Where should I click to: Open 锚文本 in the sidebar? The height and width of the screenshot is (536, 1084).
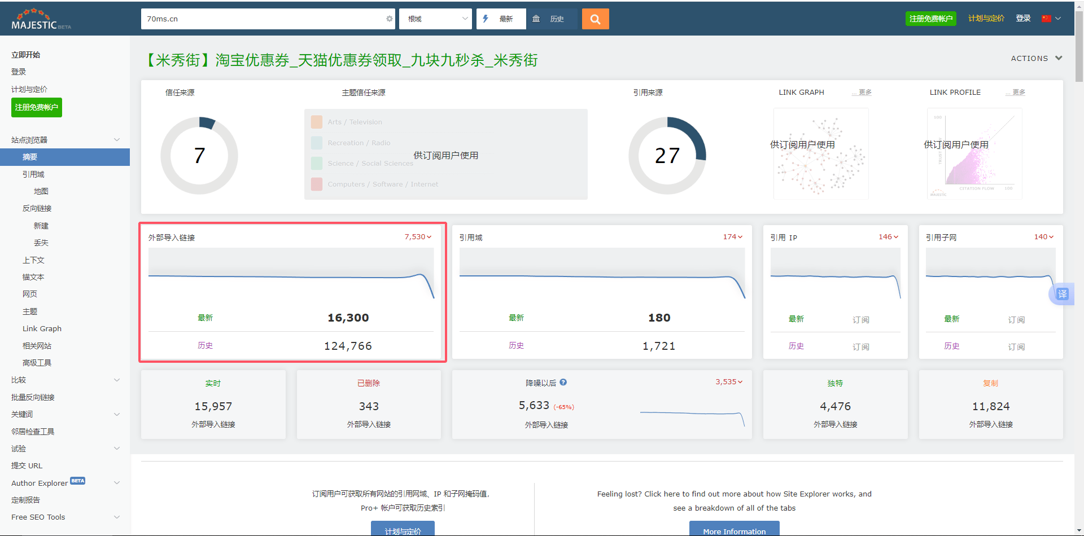(x=33, y=277)
